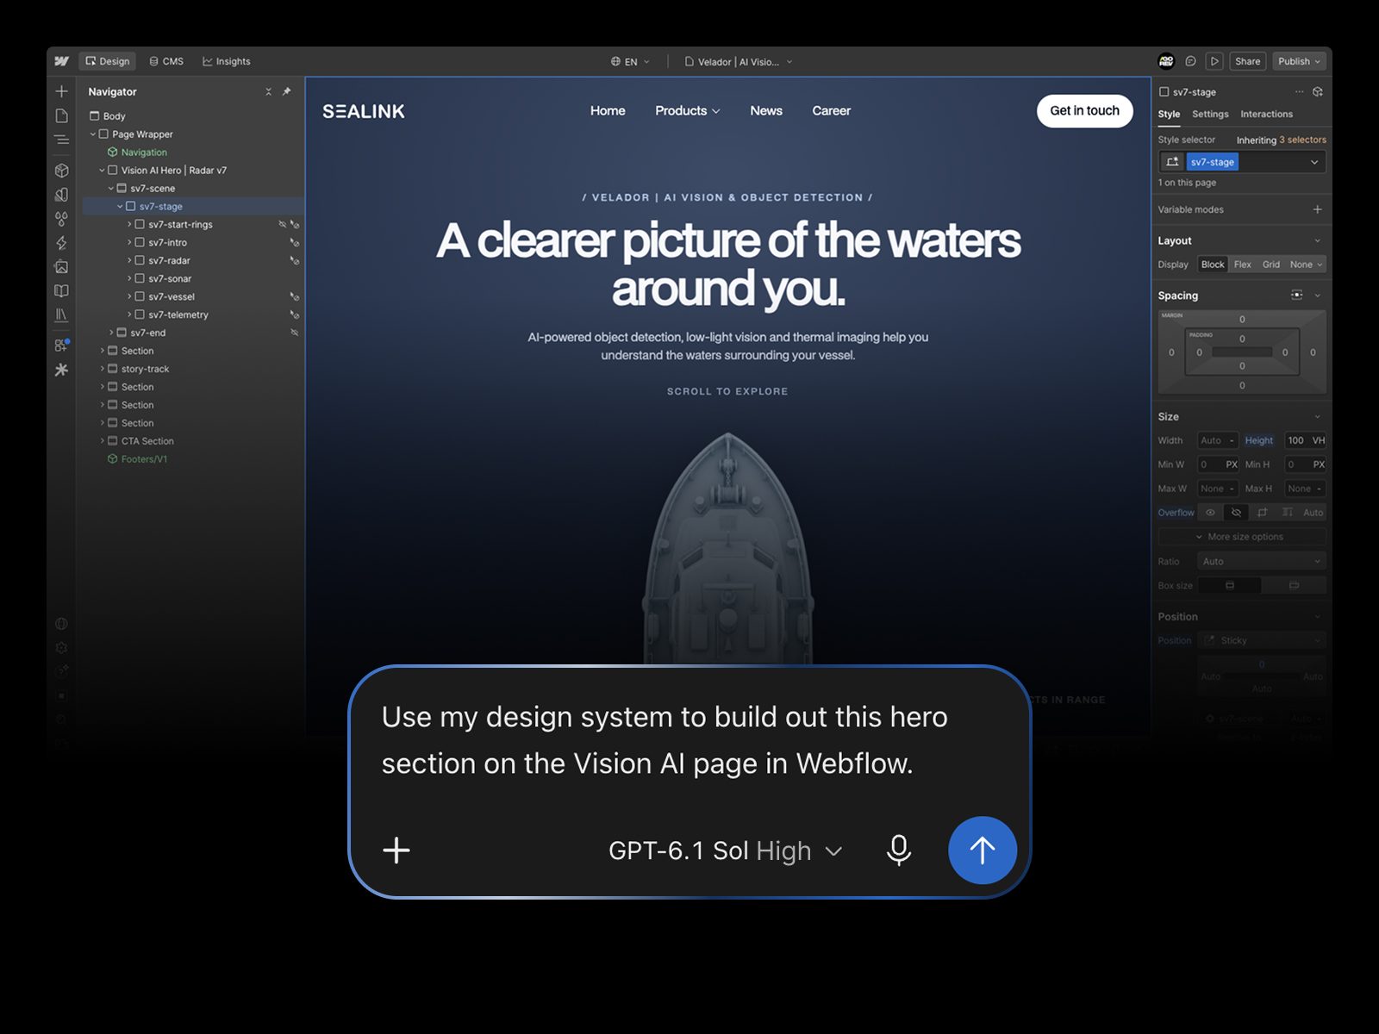Open the GPT-6.1 Sol High model dropdown
The width and height of the screenshot is (1379, 1034).
tap(725, 850)
